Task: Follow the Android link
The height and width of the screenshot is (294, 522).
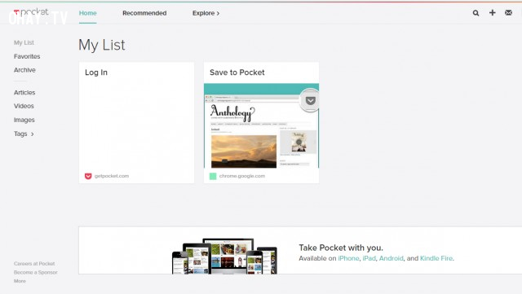Action: [x=391, y=258]
